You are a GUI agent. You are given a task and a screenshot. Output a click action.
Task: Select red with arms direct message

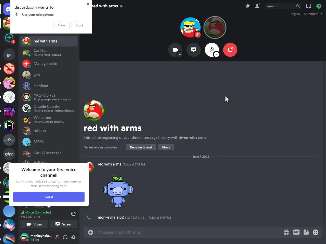point(49,41)
